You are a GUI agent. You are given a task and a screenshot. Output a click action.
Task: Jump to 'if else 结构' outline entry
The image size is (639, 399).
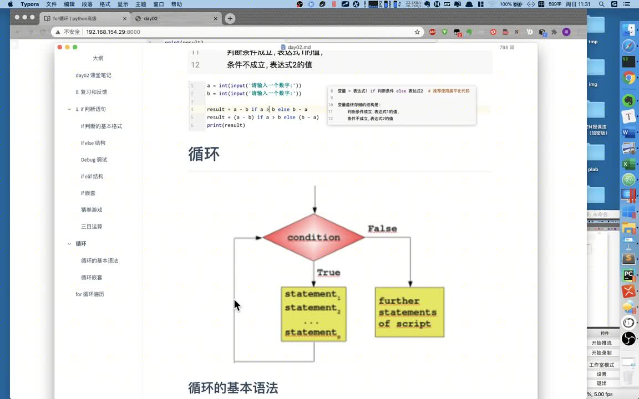tap(93, 143)
